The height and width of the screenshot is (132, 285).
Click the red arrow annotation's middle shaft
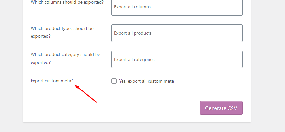[x=86, y=94]
